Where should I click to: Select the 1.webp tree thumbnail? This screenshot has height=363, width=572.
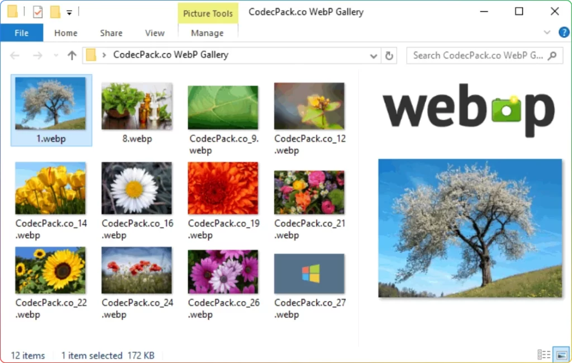pyautogui.click(x=51, y=103)
